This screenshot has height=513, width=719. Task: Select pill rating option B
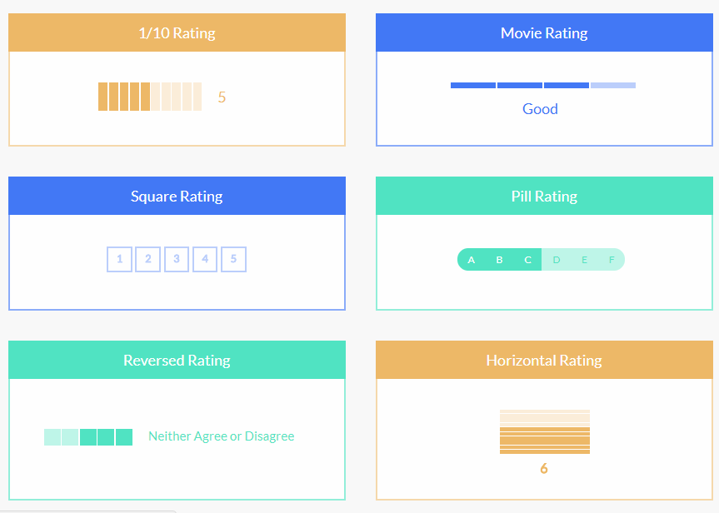coord(499,260)
